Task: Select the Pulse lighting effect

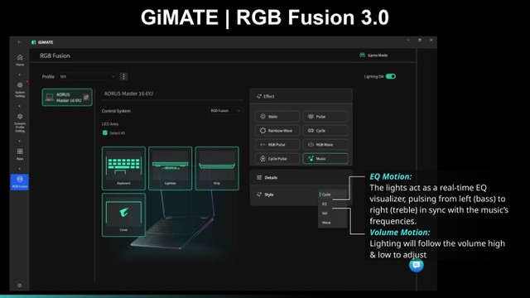Action: (x=325, y=117)
